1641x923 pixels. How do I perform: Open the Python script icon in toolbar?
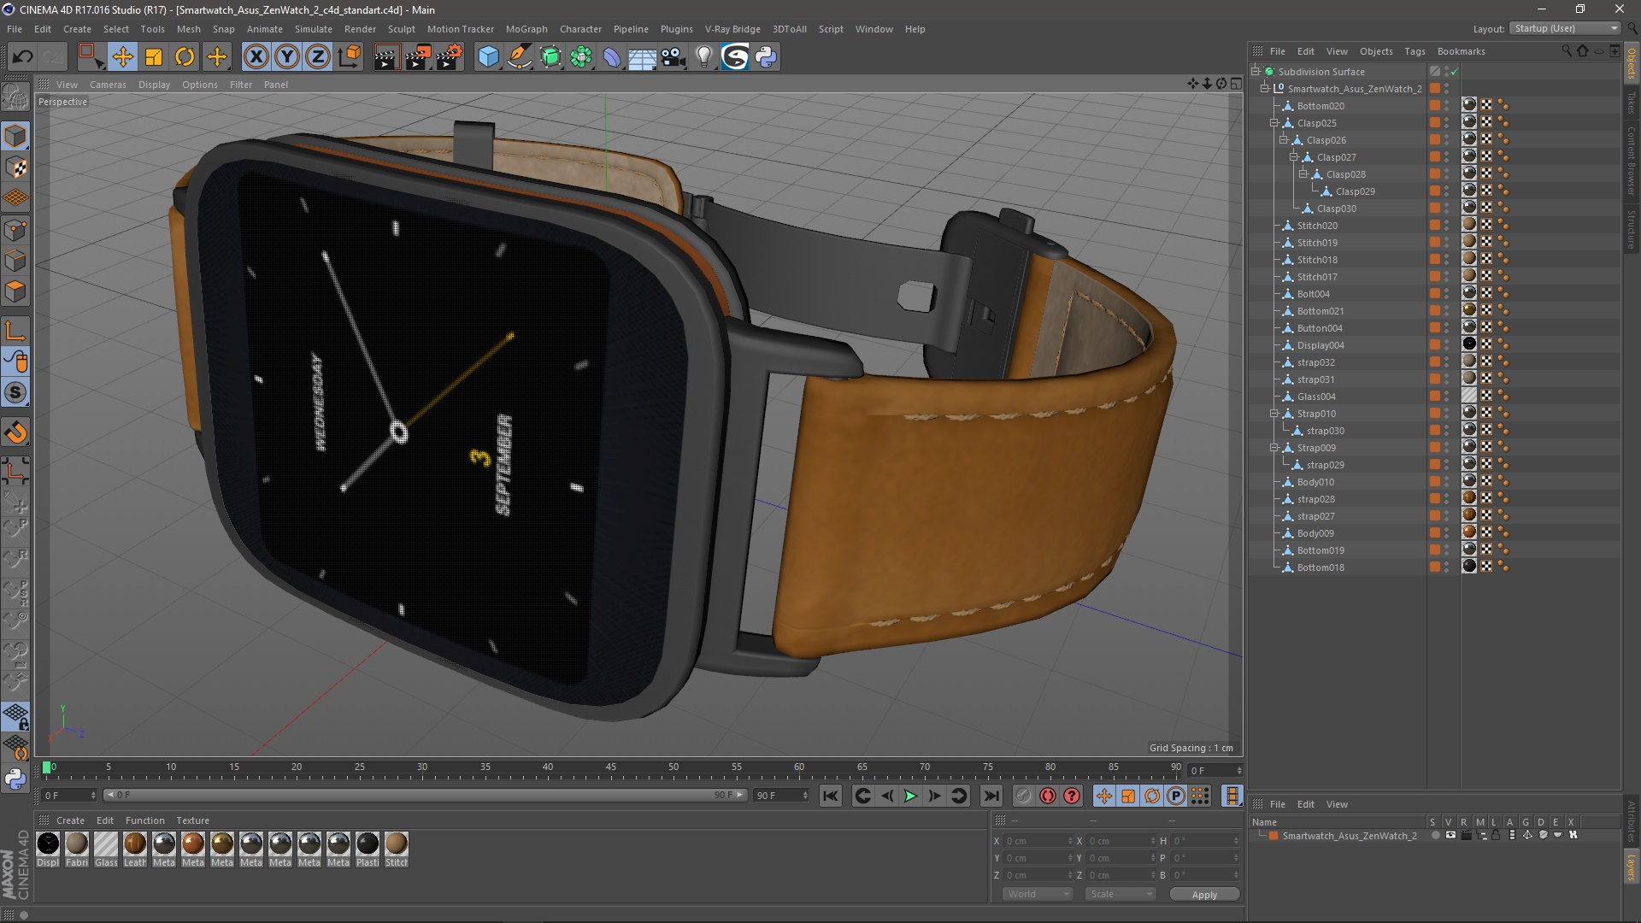[767, 57]
